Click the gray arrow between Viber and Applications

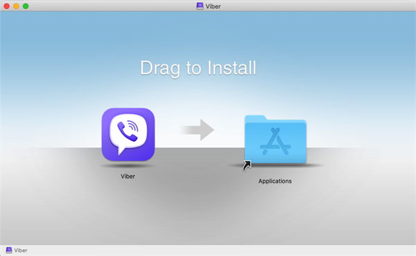coord(198,129)
